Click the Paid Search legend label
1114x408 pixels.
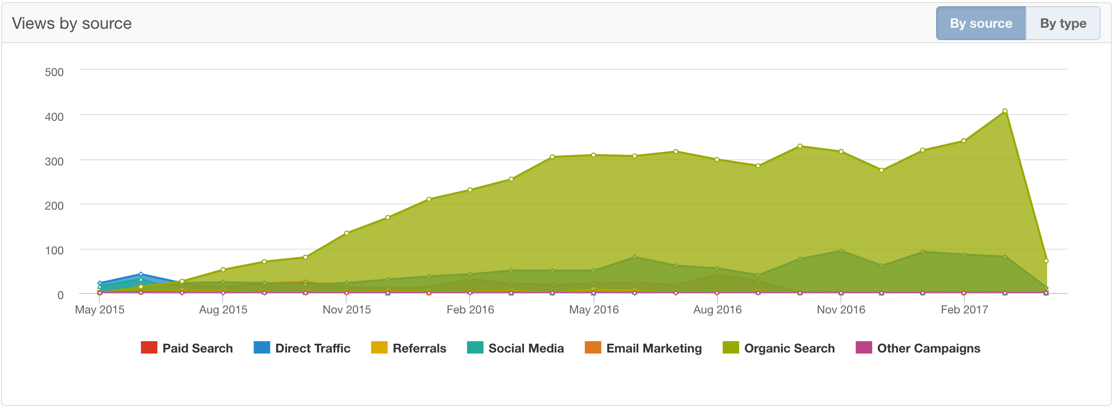197,348
